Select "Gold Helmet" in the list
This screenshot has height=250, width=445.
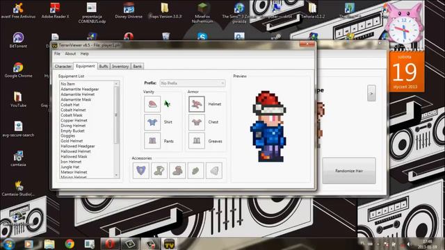[x=72, y=141]
